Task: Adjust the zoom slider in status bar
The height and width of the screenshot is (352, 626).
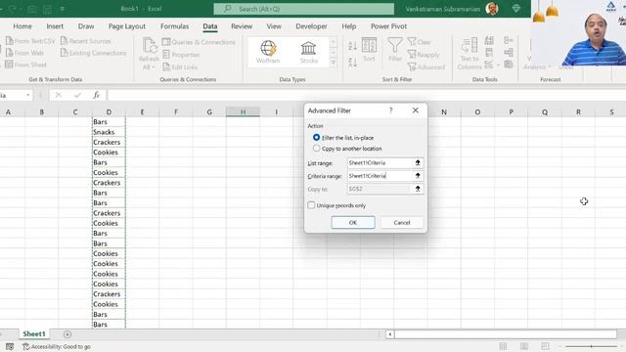Action: 591,346
